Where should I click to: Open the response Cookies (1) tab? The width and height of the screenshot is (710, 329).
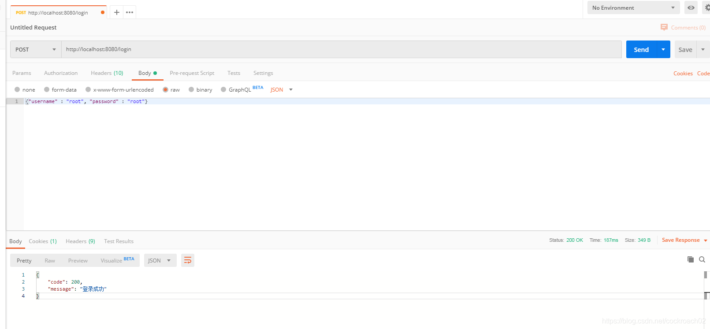tap(43, 241)
